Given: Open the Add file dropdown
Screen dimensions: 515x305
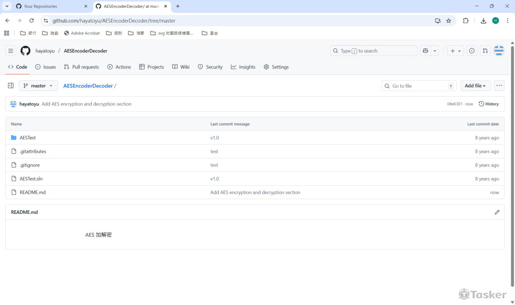Looking at the screenshot, I should [x=475, y=86].
